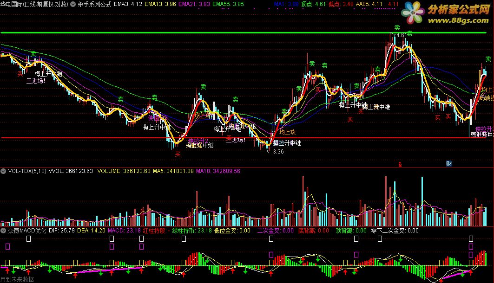The height and width of the screenshot is (283, 494).
Task: Click the 二次金叉: 0.00 readout
Action: coord(276,231)
